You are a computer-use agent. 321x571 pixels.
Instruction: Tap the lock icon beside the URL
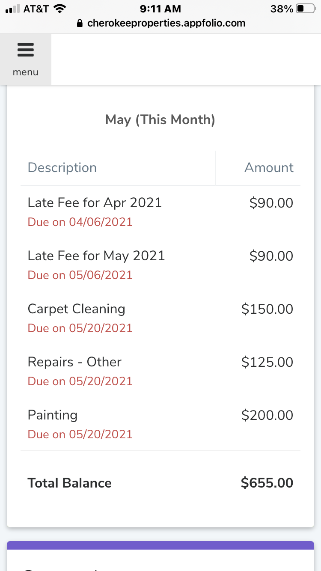coord(79,24)
